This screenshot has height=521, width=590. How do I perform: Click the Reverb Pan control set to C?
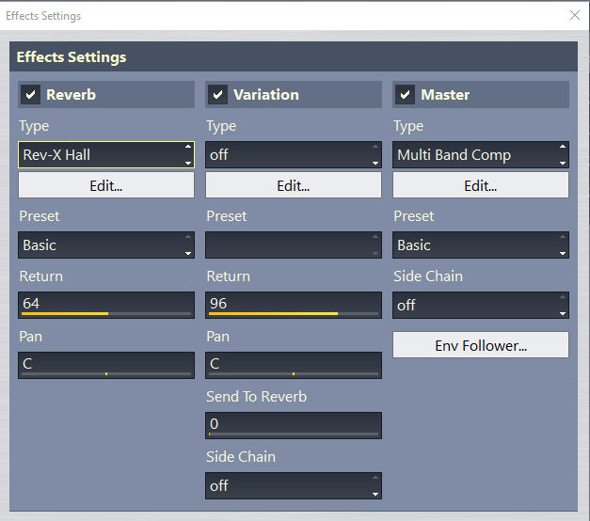106,365
